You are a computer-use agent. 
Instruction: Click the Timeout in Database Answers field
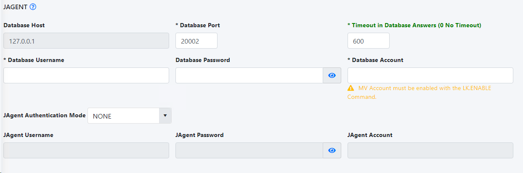coord(368,41)
